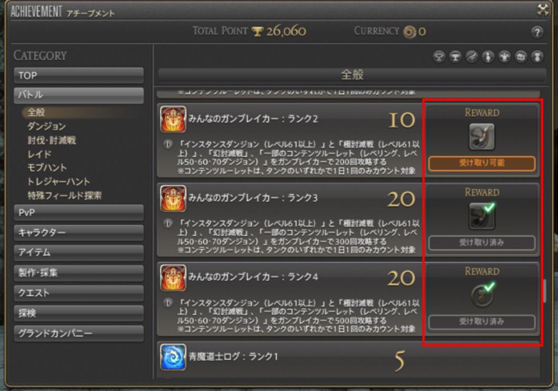The height and width of the screenshot is (391, 558).
Task: Toggle the D marker on Rank 2 description
Action: [x=168, y=144]
